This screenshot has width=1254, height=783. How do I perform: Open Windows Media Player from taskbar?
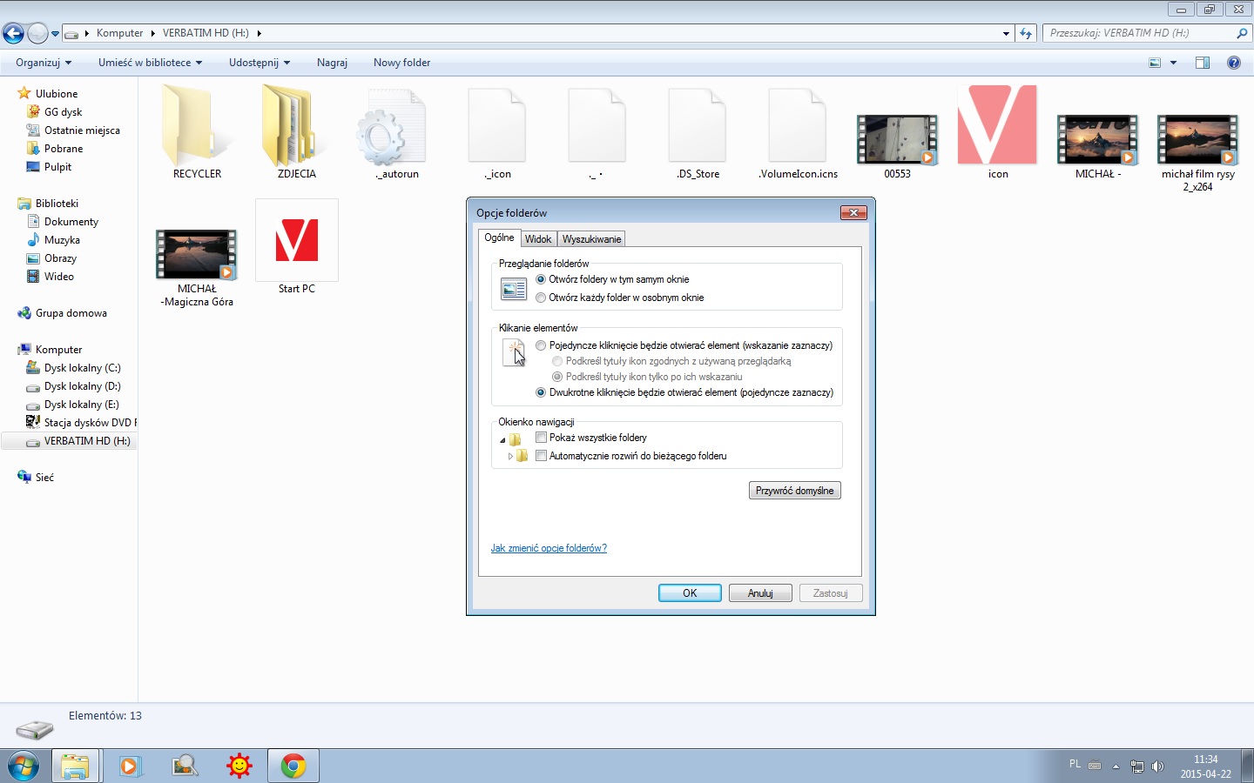point(130,766)
